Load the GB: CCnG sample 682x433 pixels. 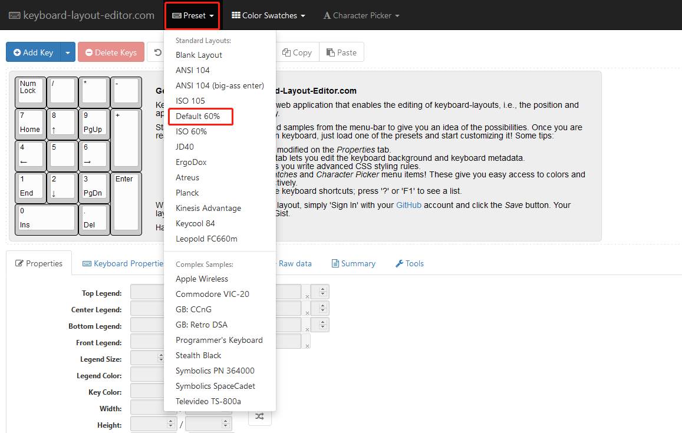(193, 309)
